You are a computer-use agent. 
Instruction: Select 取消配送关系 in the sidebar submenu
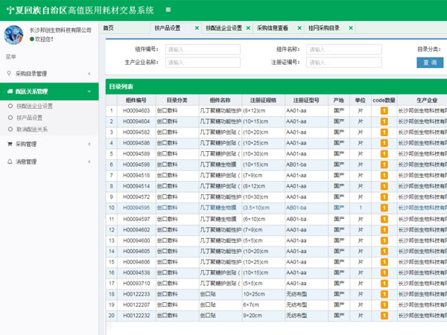click(x=31, y=129)
